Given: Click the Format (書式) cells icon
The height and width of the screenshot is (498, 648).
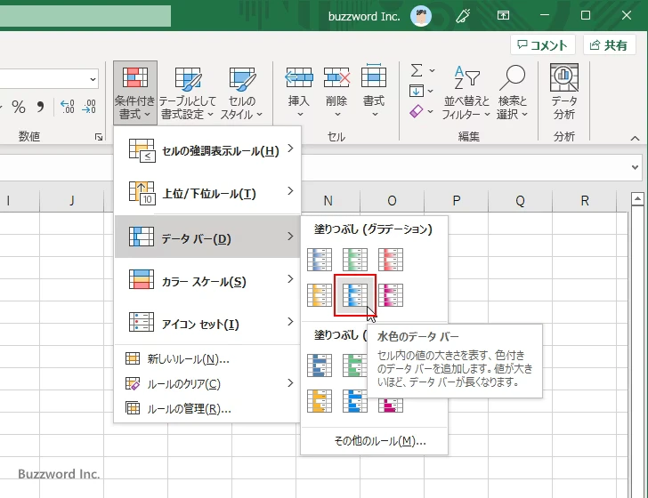Looking at the screenshot, I should click(374, 76).
